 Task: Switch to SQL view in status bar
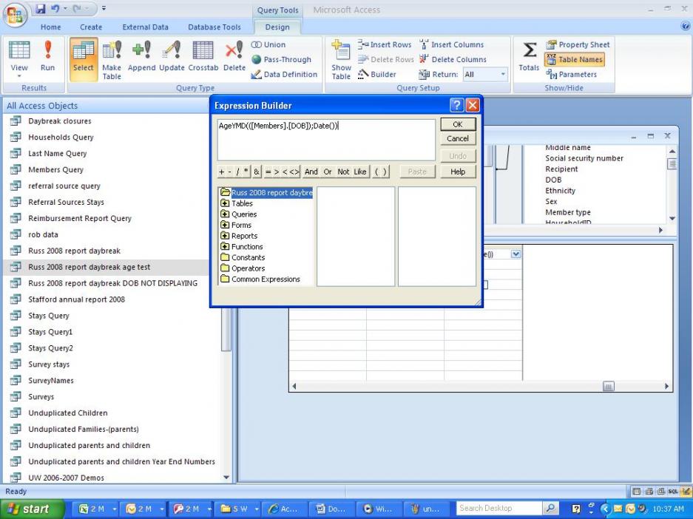point(673,491)
